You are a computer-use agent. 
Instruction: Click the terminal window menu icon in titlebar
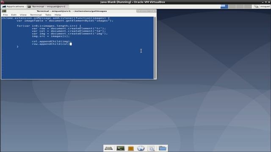coord(4,11)
